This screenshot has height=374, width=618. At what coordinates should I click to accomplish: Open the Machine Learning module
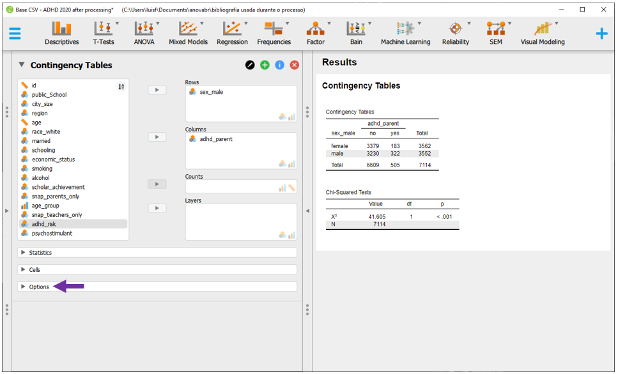tap(405, 33)
